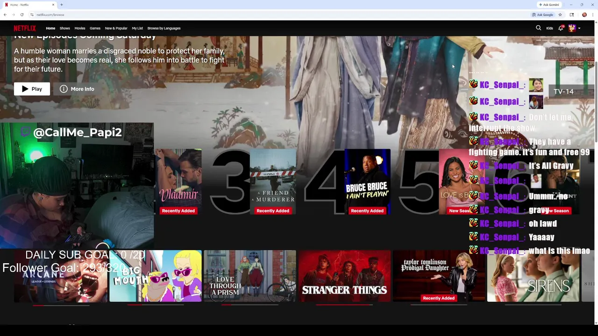Play the featured show
The image size is (598, 336).
pos(32,89)
